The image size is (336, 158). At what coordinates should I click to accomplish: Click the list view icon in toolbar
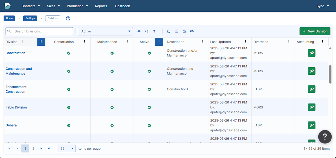tap(176, 31)
